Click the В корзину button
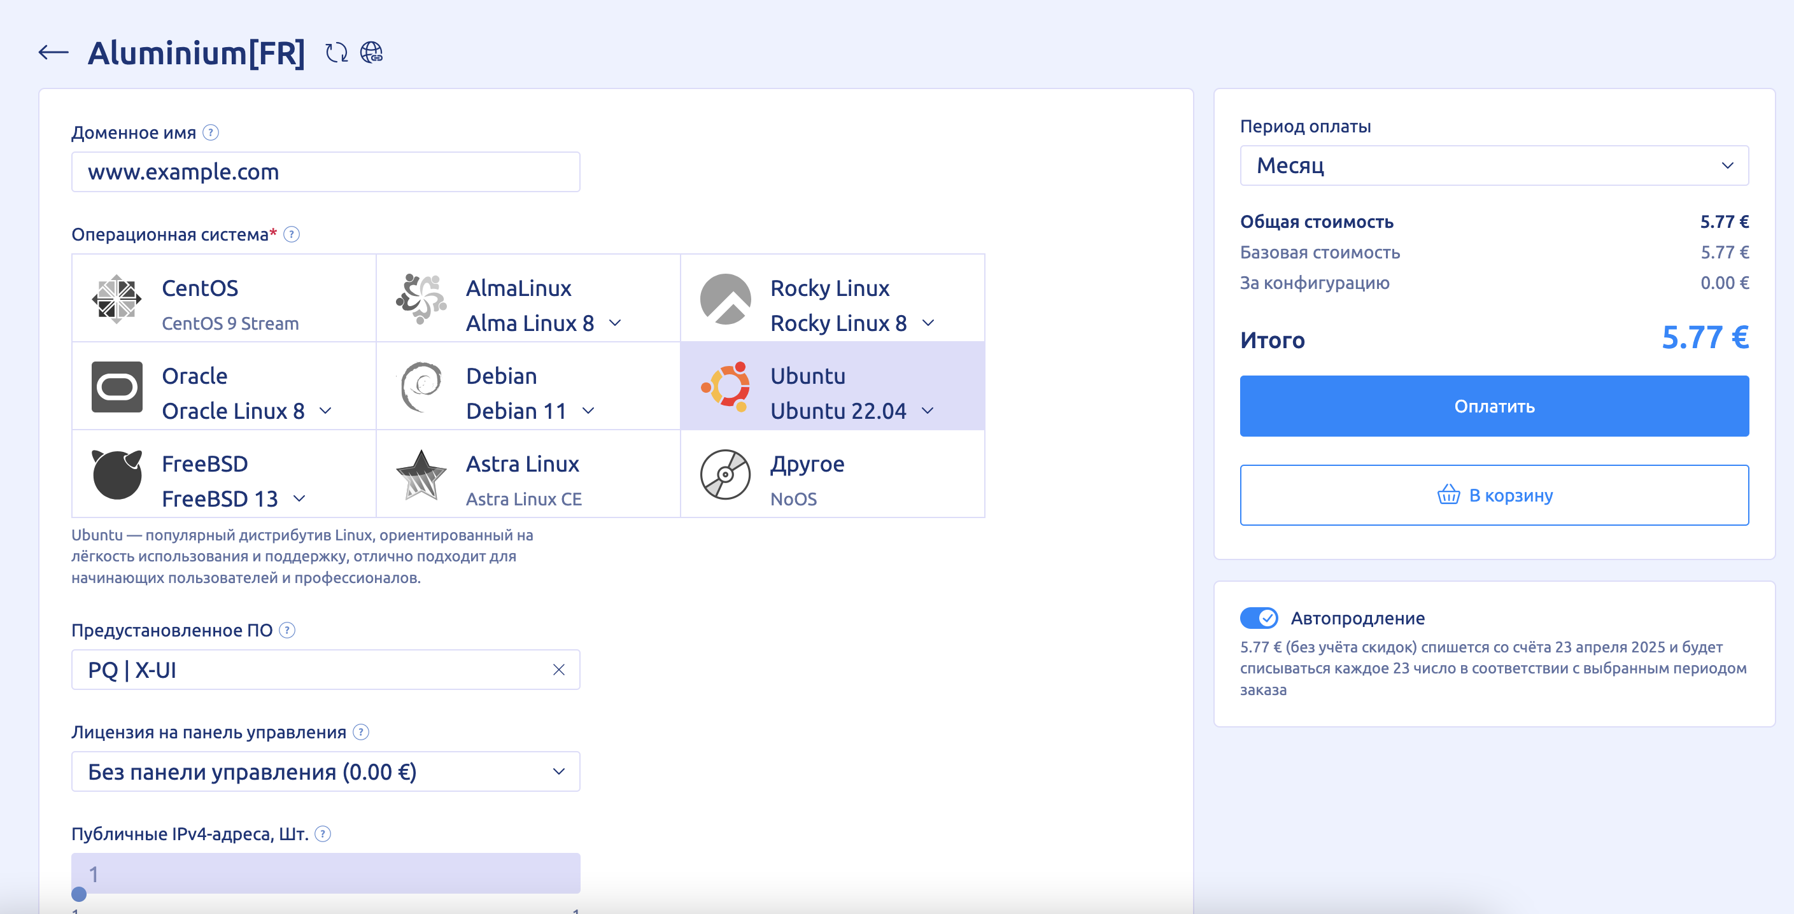 [1494, 495]
